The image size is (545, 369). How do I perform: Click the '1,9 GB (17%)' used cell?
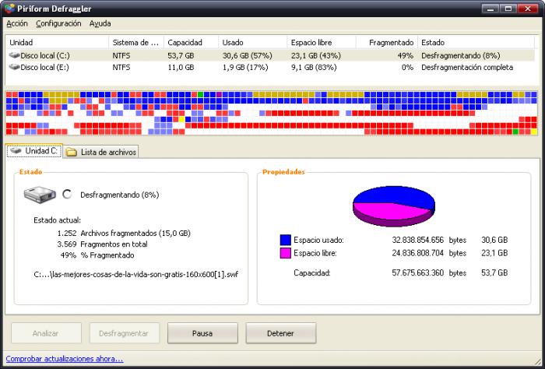click(x=245, y=68)
